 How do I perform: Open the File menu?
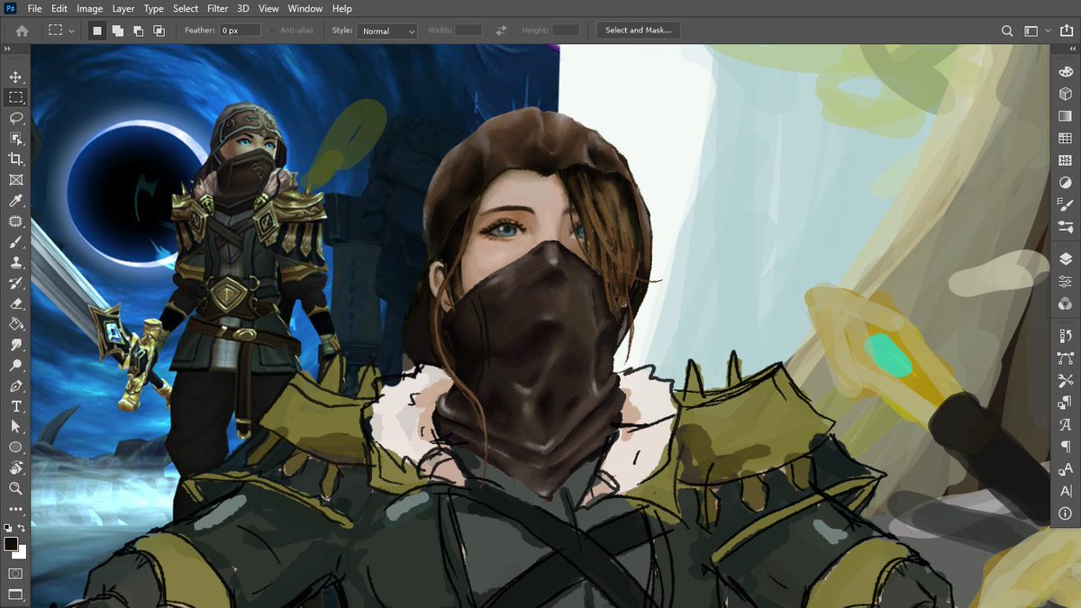pyautogui.click(x=34, y=8)
